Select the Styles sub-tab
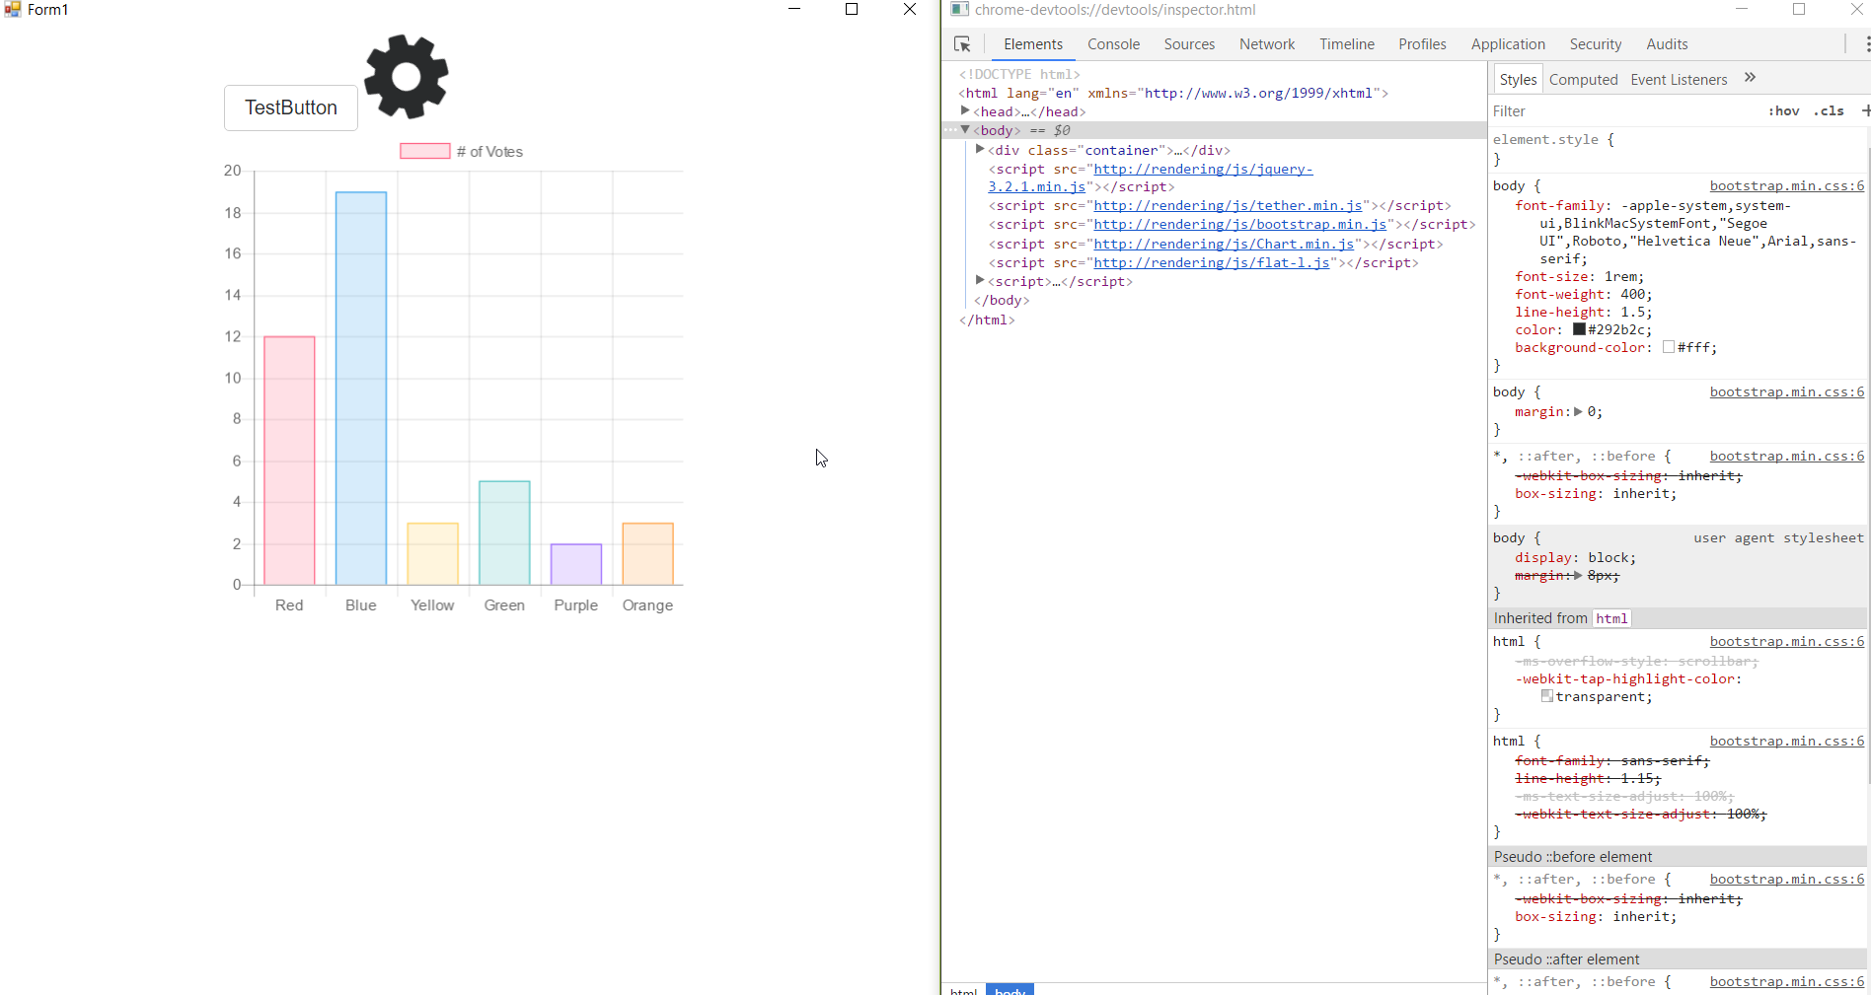 coord(1518,80)
